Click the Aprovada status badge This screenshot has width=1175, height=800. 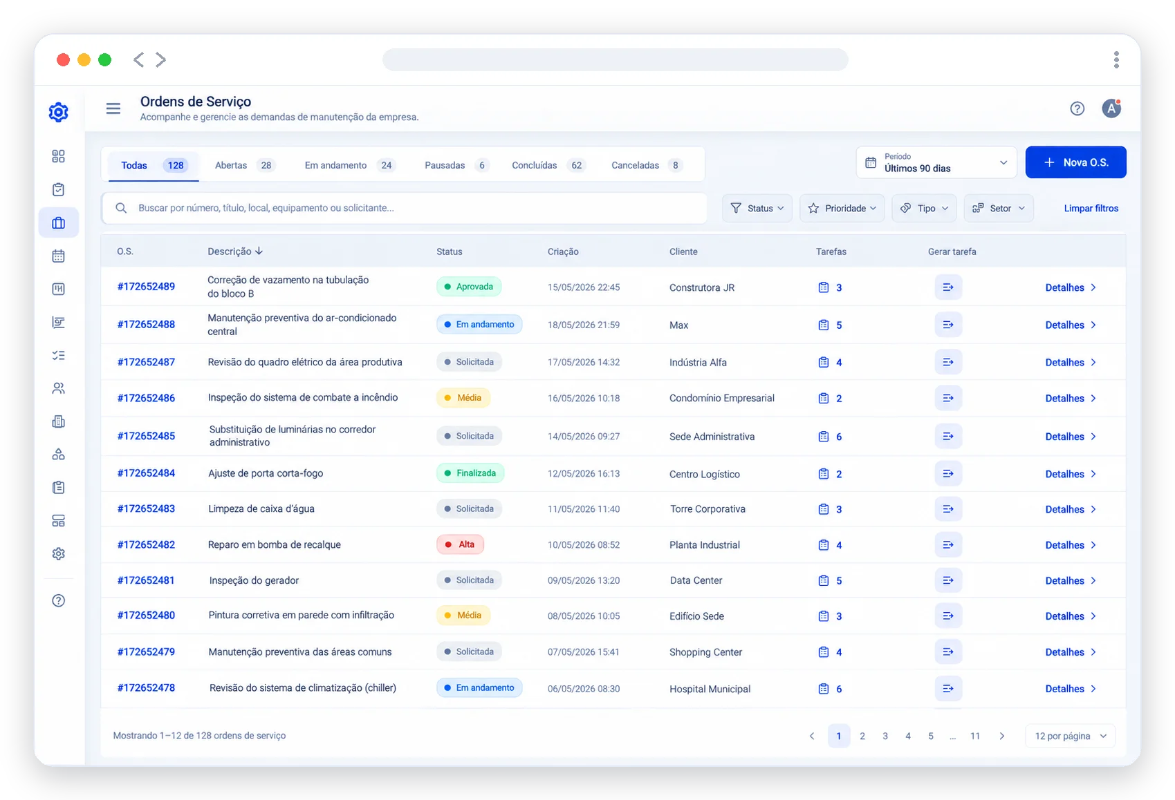click(469, 287)
